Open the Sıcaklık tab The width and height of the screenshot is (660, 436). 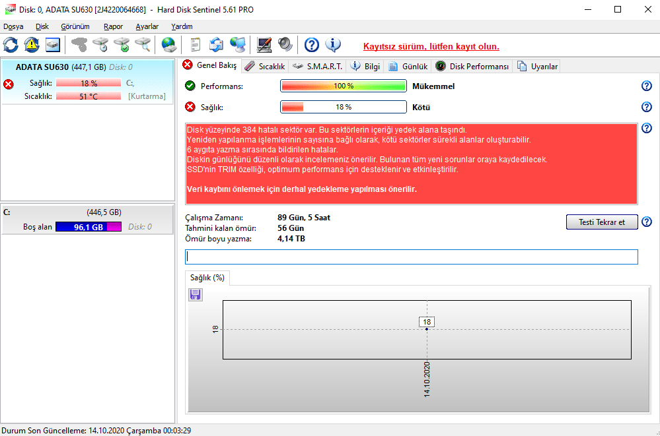coord(266,66)
